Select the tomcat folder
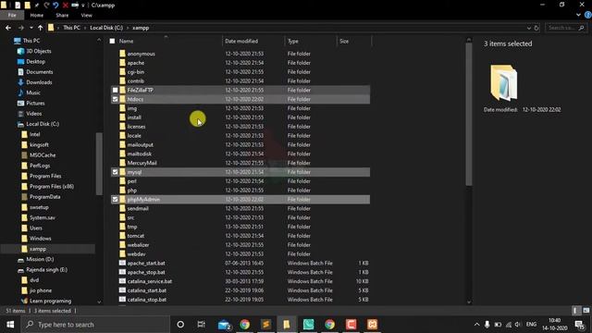 pos(136,236)
